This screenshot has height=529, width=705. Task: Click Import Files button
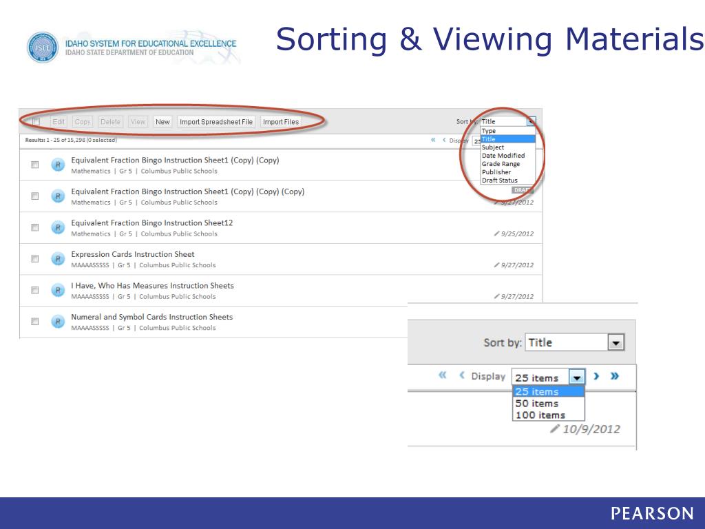(x=281, y=122)
